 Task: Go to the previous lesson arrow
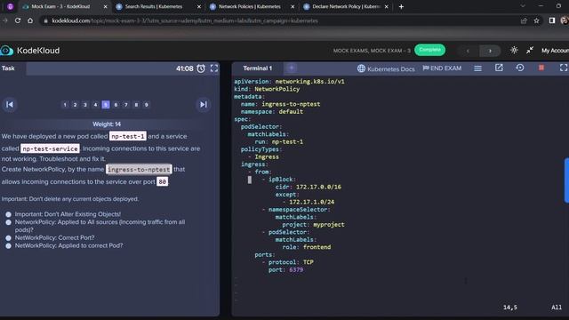(x=469, y=51)
